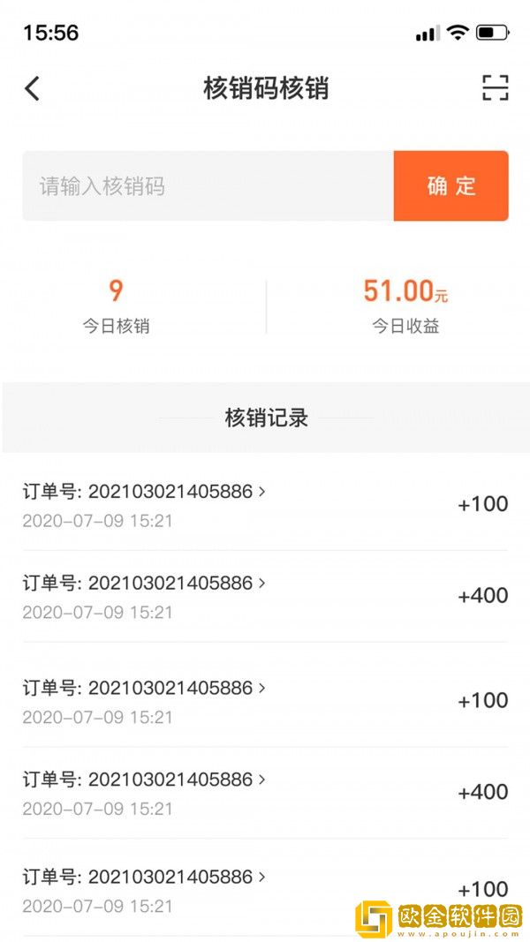Expand the third order record chevron

pos(261,689)
